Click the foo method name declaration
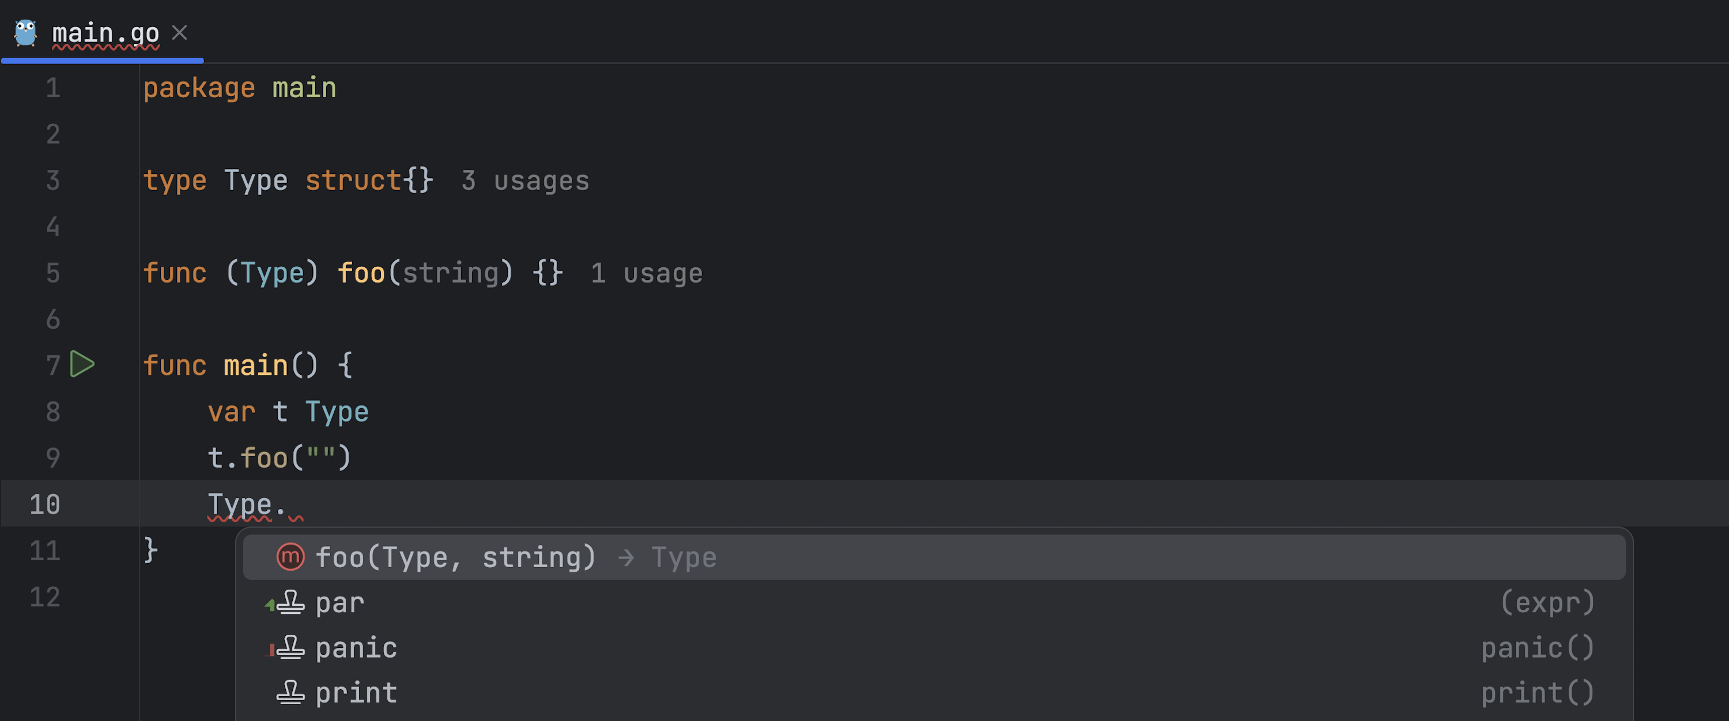This screenshot has height=721, width=1729. [x=361, y=273]
